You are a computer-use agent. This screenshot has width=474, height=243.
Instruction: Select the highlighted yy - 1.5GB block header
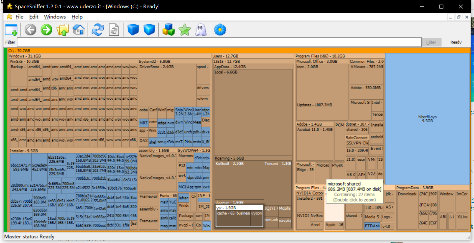pos(239,208)
